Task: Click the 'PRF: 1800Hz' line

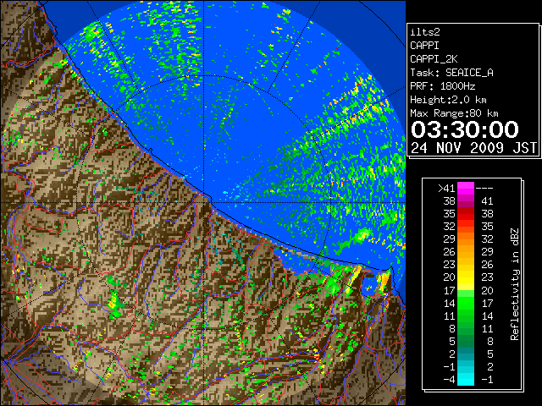Action: tap(443, 86)
